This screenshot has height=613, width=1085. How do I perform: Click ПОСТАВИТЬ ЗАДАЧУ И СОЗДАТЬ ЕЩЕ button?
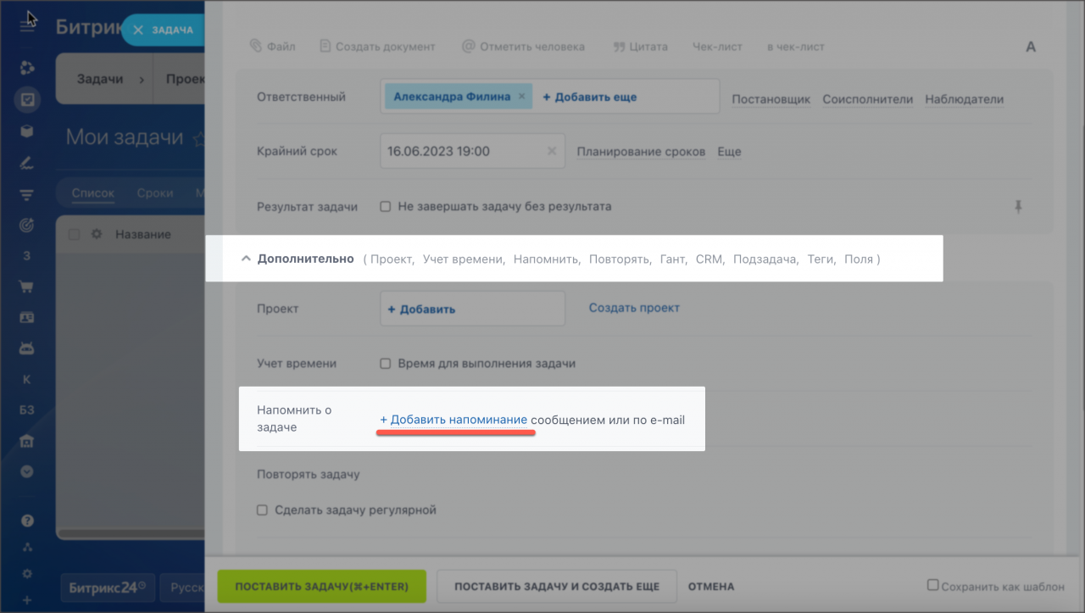[x=558, y=586]
